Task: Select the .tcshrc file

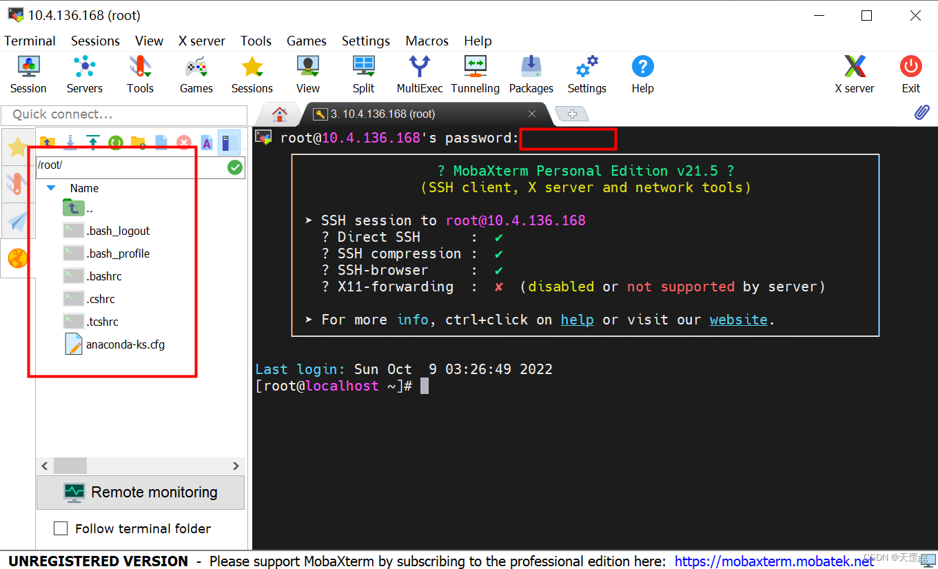Action: [x=92, y=322]
